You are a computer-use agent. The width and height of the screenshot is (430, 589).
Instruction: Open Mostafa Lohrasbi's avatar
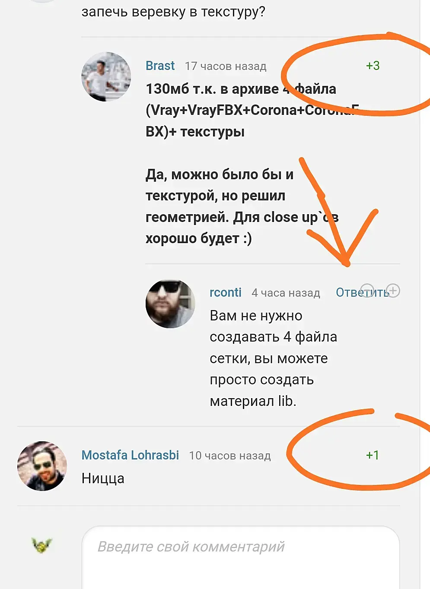[x=42, y=466]
